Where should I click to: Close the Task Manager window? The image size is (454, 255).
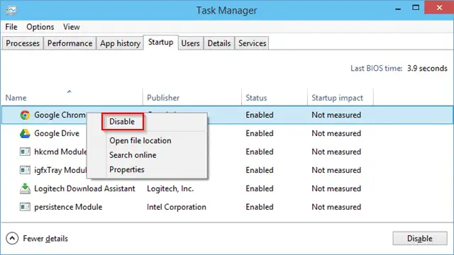tap(439, 8)
